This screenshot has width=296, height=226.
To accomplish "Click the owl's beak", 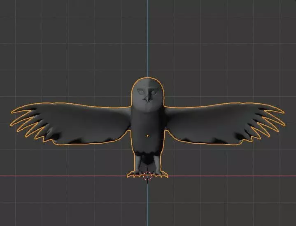I will point(147,99).
